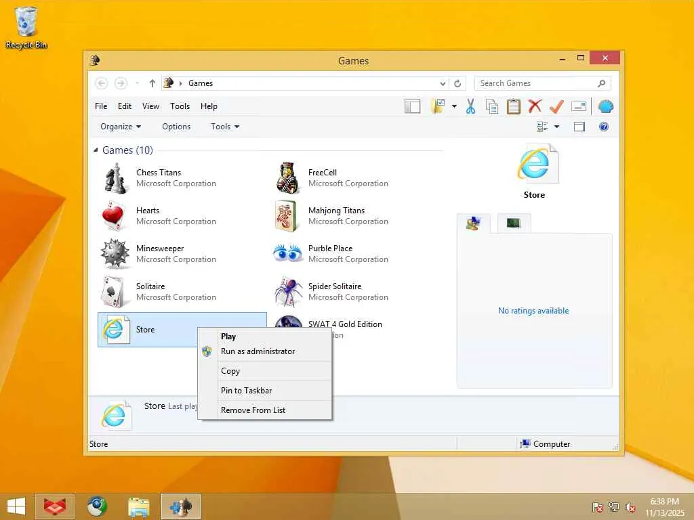Screen dimensions: 694x520
Task: Switch to the ratings tab in preview pane
Action: click(x=474, y=223)
